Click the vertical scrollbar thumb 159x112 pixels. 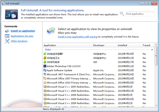[156, 56]
